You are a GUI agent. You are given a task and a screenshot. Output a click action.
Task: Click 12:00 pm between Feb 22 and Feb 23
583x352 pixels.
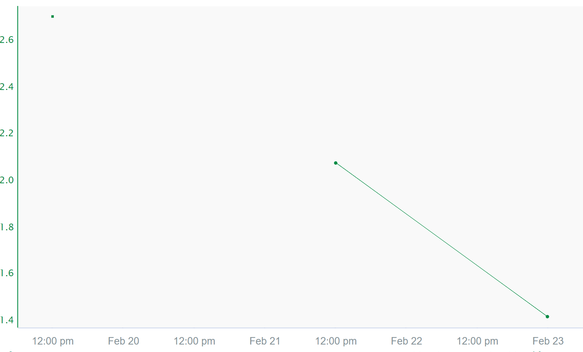pyautogui.click(x=477, y=341)
